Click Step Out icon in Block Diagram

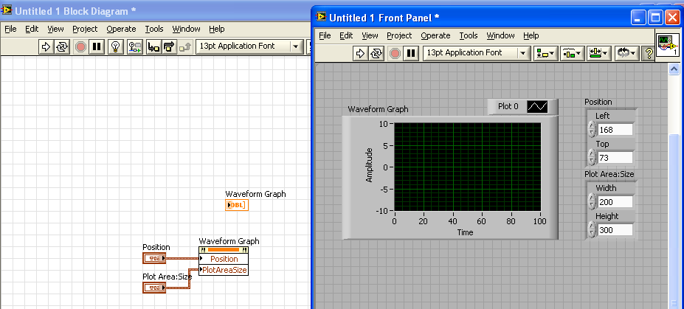click(x=185, y=46)
